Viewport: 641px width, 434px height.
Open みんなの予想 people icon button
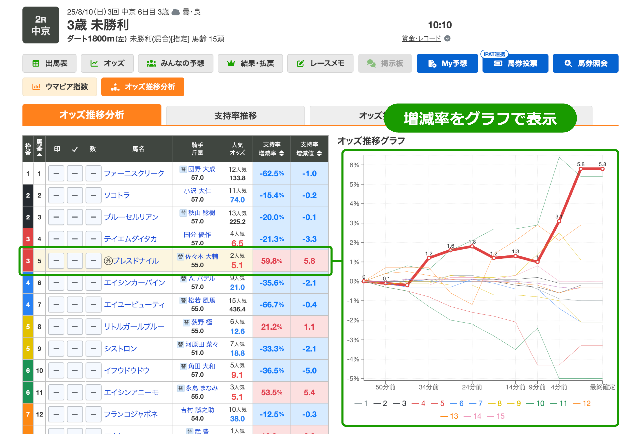coord(175,63)
